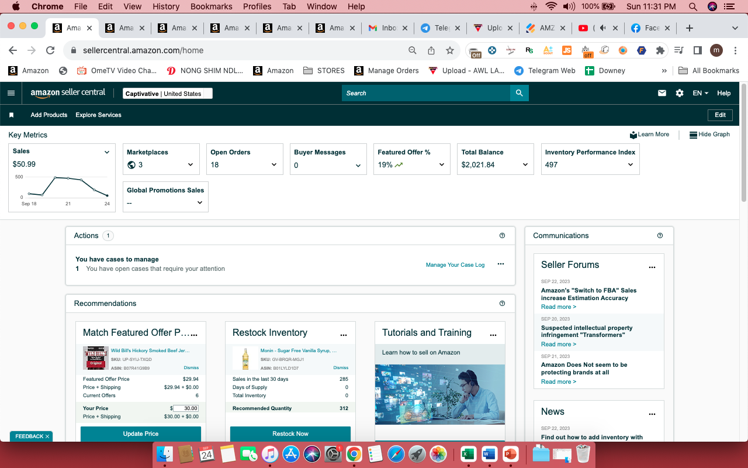Viewport: 748px width, 468px height.
Task: Reload the page with Chrome's refresh button
Action: [50, 50]
